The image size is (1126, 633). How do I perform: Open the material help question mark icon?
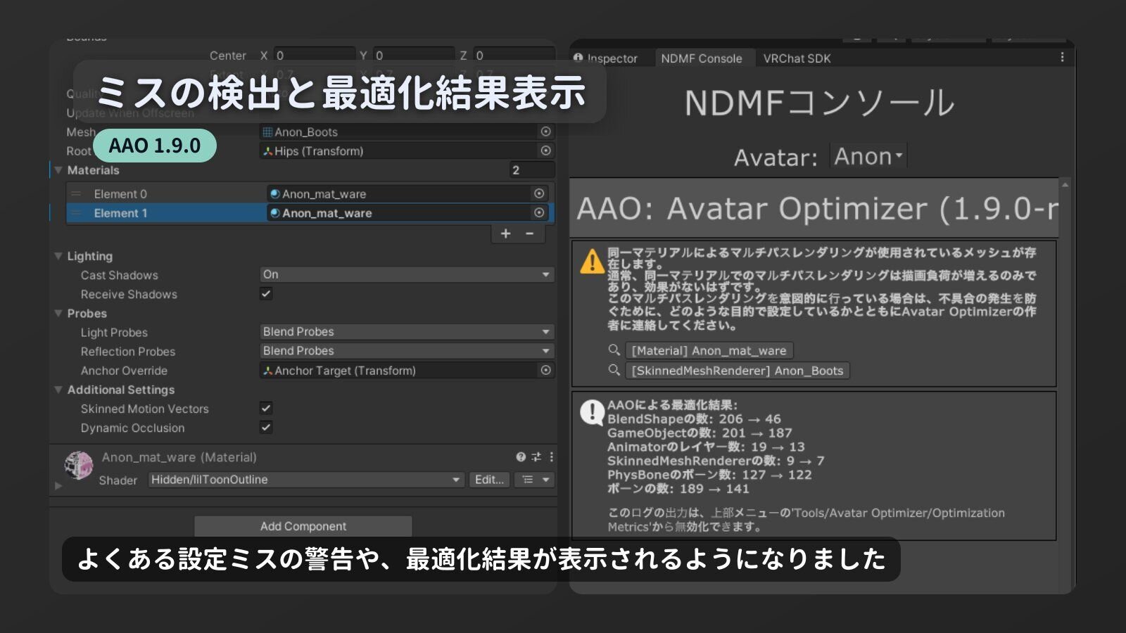pyautogui.click(x=521, y=457)
